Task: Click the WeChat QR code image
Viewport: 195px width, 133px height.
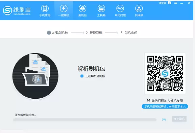Action: pos(165,73)
